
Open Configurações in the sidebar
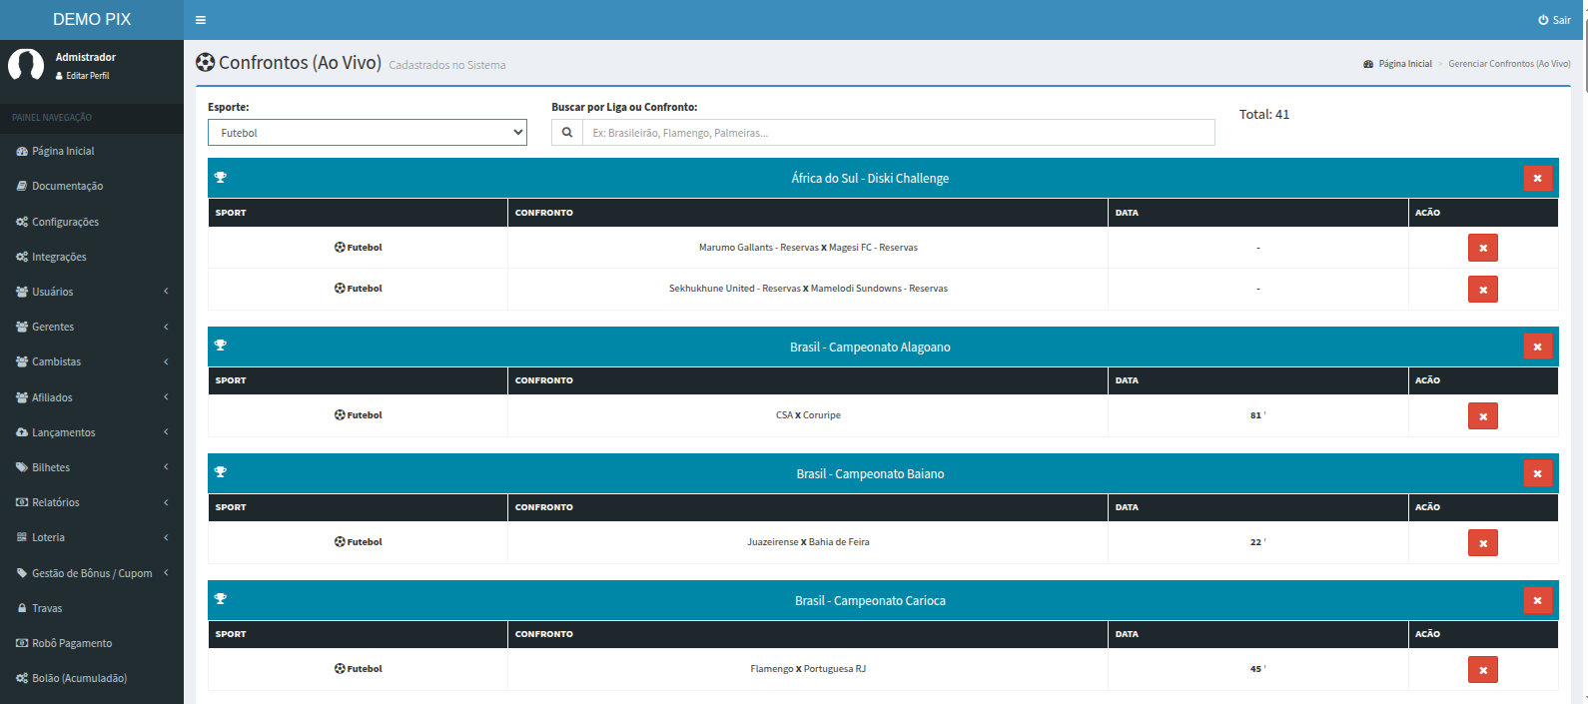tap(65, 222)
